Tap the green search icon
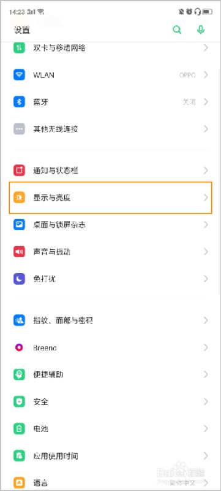Viewport: 221px width, 491px height. tap(177, 30)
